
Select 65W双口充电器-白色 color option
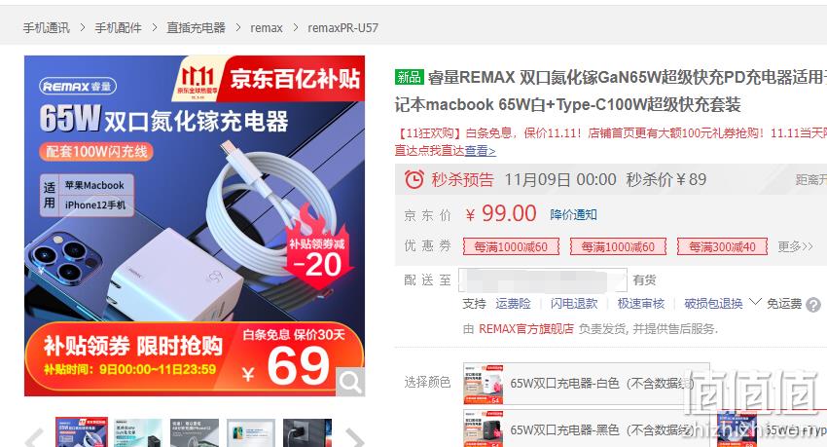586,383
